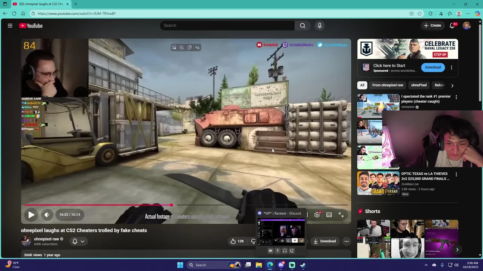
Task: Enter fullscreen video mode
Action: coord(341,215)
